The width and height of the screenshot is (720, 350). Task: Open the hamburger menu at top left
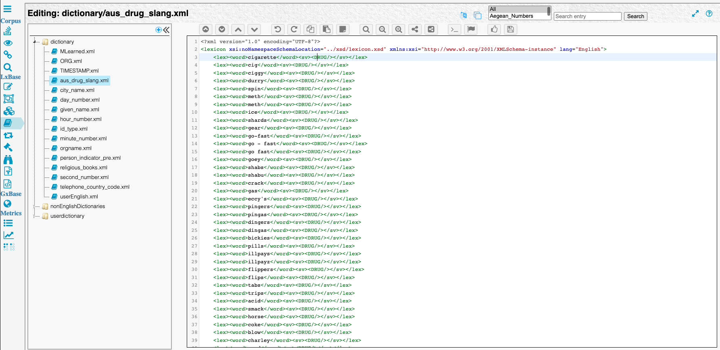tap(7, 9)
